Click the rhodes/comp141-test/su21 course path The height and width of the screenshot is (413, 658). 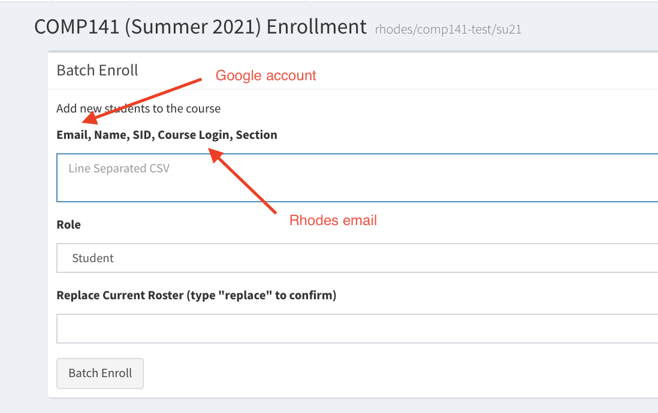pyautogui.click(x=448, y=29)
